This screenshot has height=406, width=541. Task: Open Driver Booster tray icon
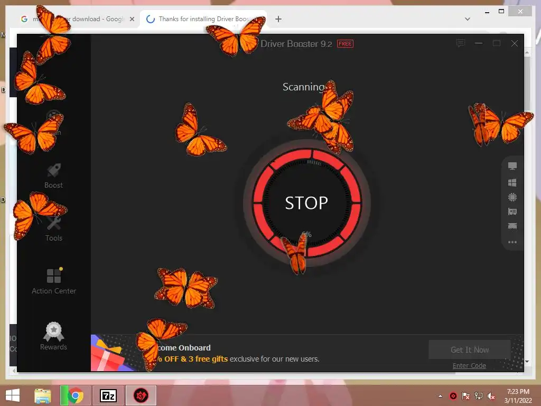[453, 396]
